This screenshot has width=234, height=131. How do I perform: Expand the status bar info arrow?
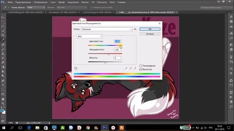(x=49, y=123)
